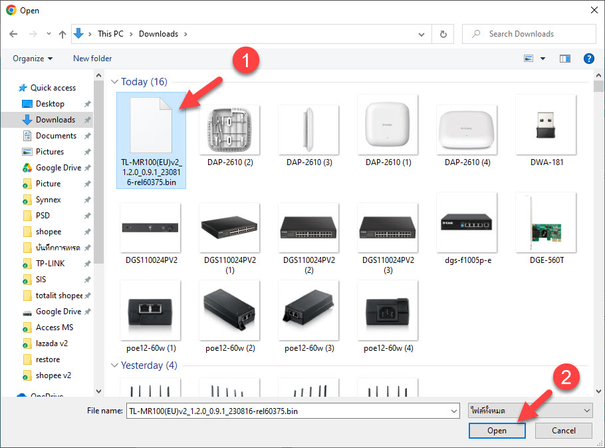Refresh the Downloads folder view
Viewport: 605px width, 448px height.
[443, 34]
